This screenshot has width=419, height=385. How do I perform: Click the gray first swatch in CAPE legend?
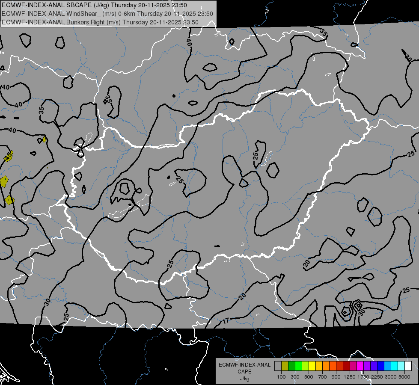(278, 366)
